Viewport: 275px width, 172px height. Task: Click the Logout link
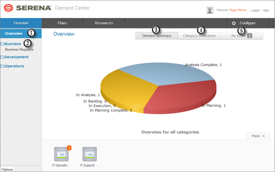click(255, 10)
